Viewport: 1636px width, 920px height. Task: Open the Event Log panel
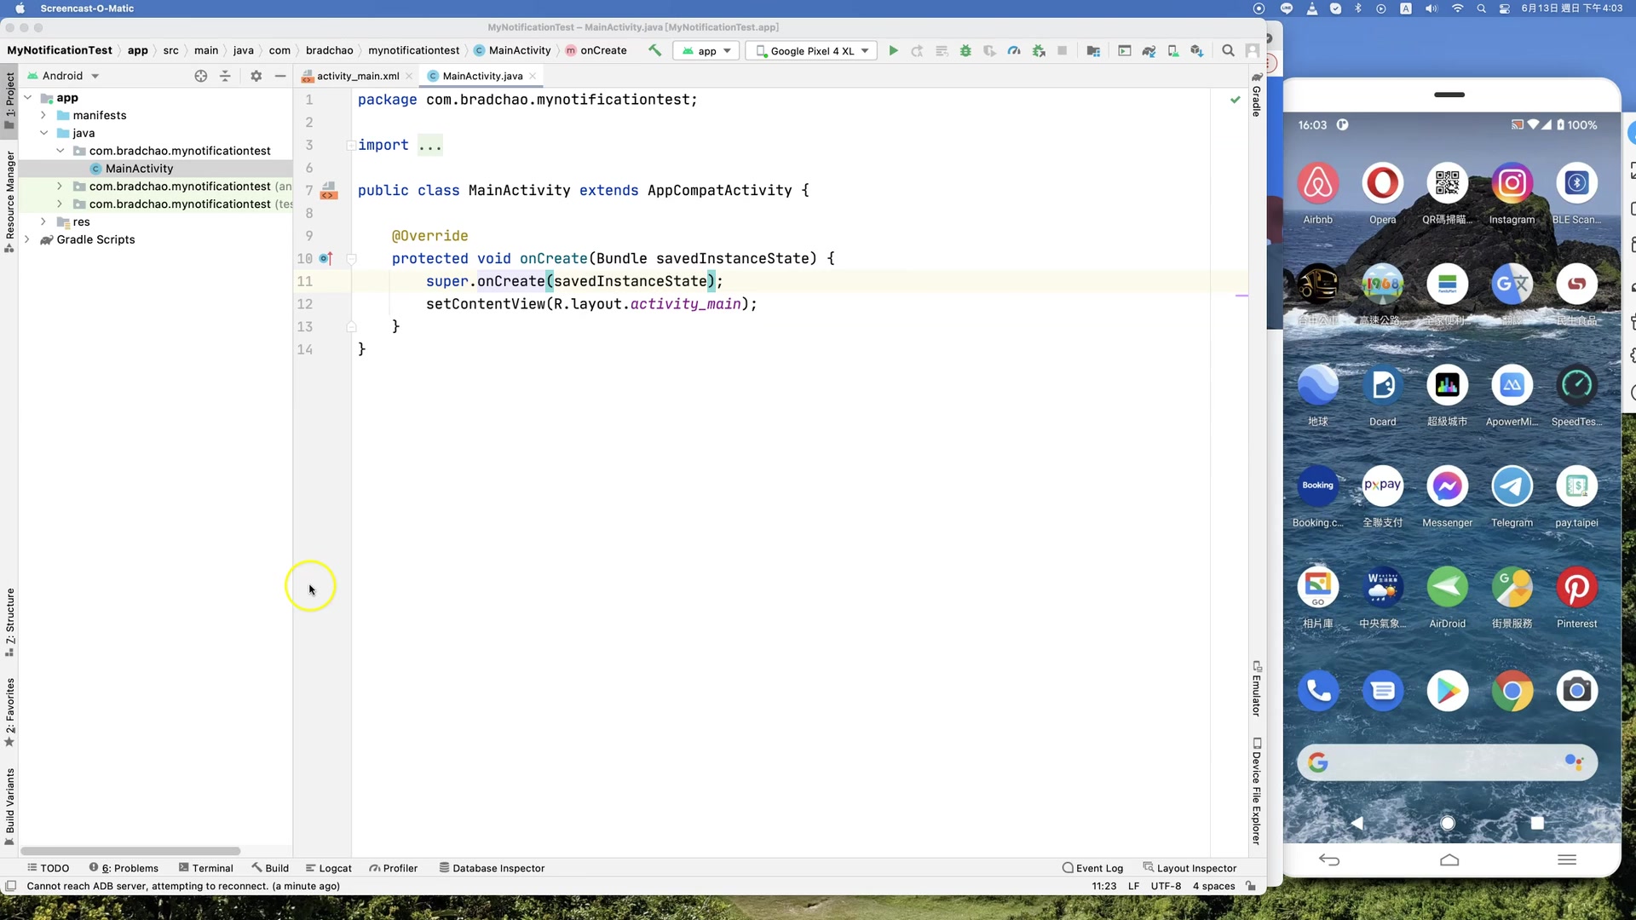click(x=1092, y=868)
